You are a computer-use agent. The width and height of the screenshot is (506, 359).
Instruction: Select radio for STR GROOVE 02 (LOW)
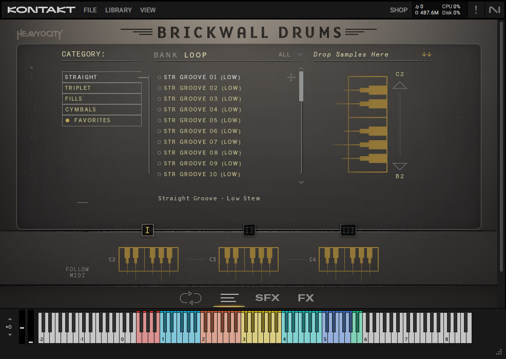click(160, 88)
